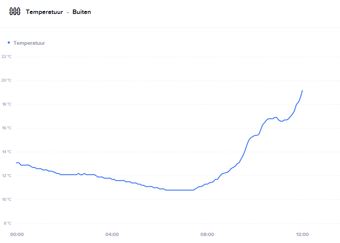
Task: Click the Buiten label in the header
Action: click(x=82, y=12)
